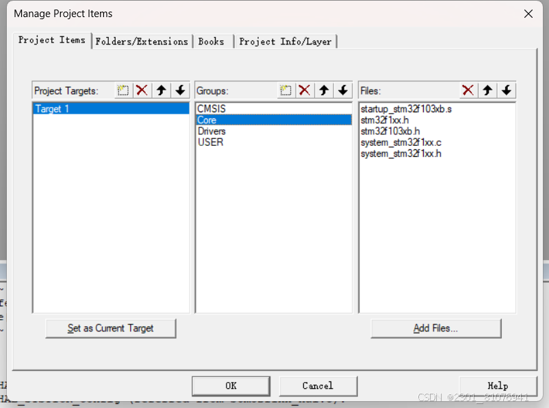Select the Drivers group

pos(273,131)
